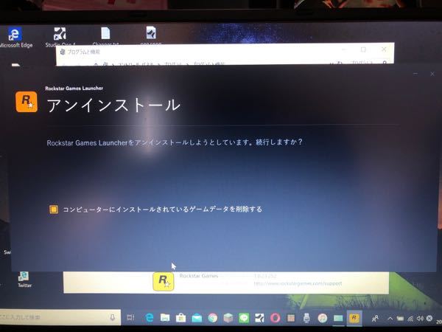Open Microsoft Store from the taskbar
This screenshot has height=332, width=442.
pyautogui.click(x=180, y=318)
